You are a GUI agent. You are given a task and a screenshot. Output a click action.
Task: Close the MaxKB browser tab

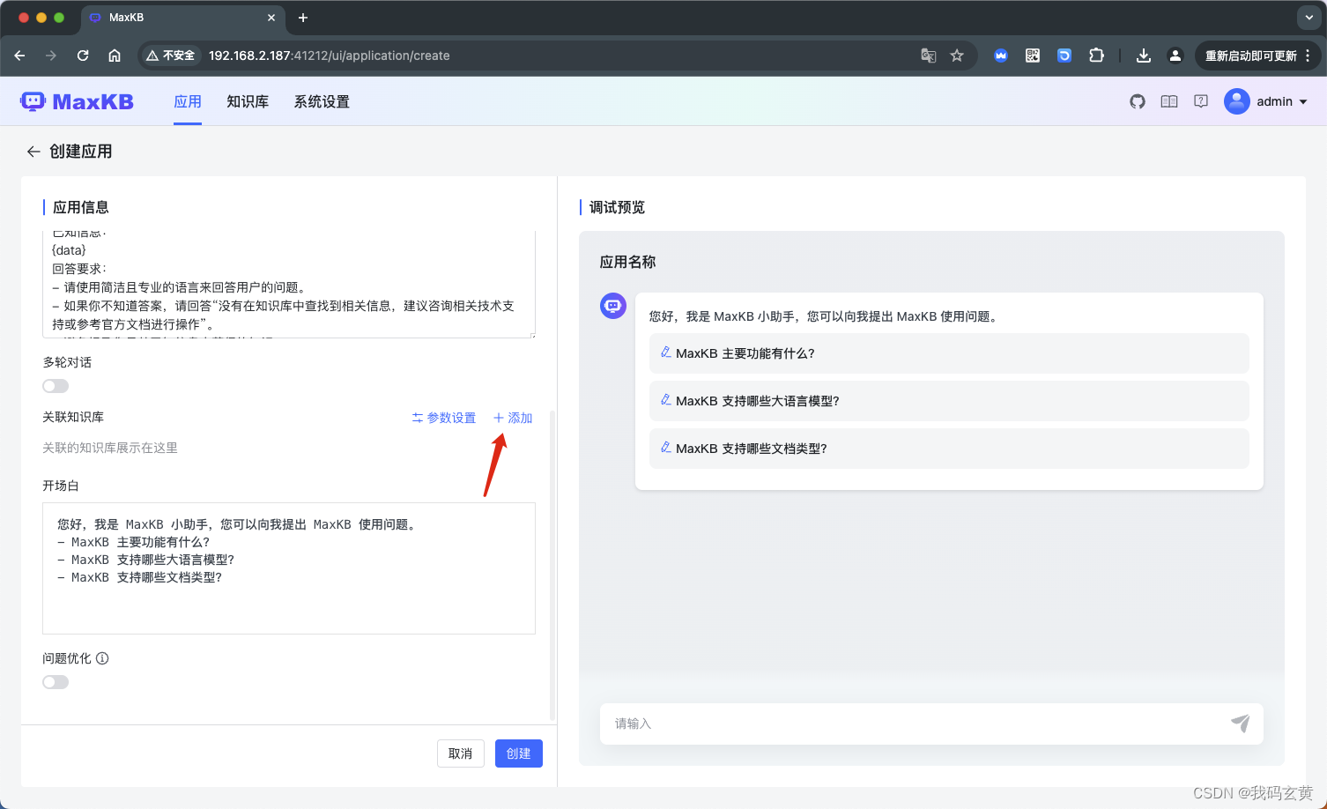pyautogui.click(x=271, y=18)
